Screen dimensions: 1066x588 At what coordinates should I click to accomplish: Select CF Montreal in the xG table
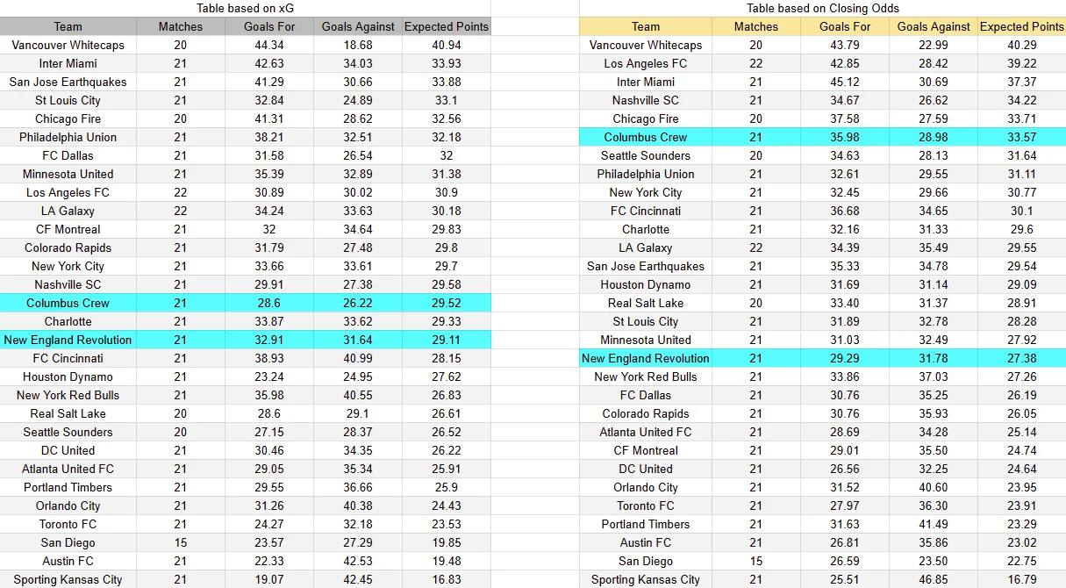click(x=68, y=229)
